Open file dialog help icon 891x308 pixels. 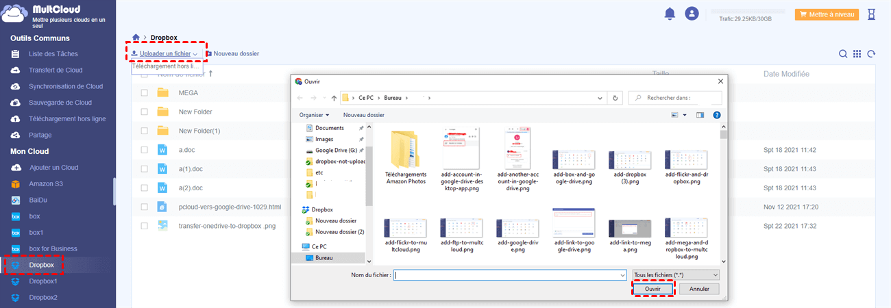(x=716, y=115)
